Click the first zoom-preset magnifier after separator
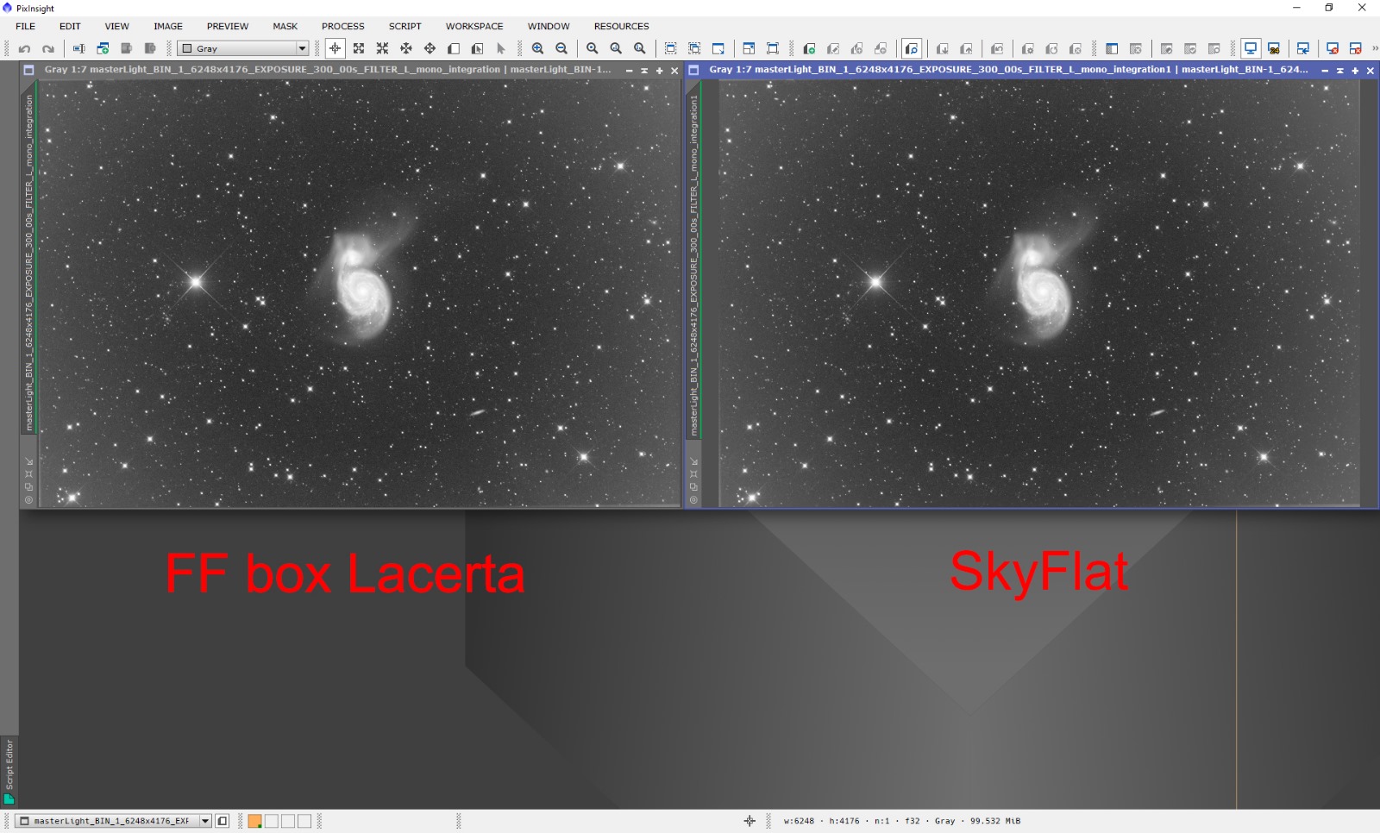 pos(593,49)
